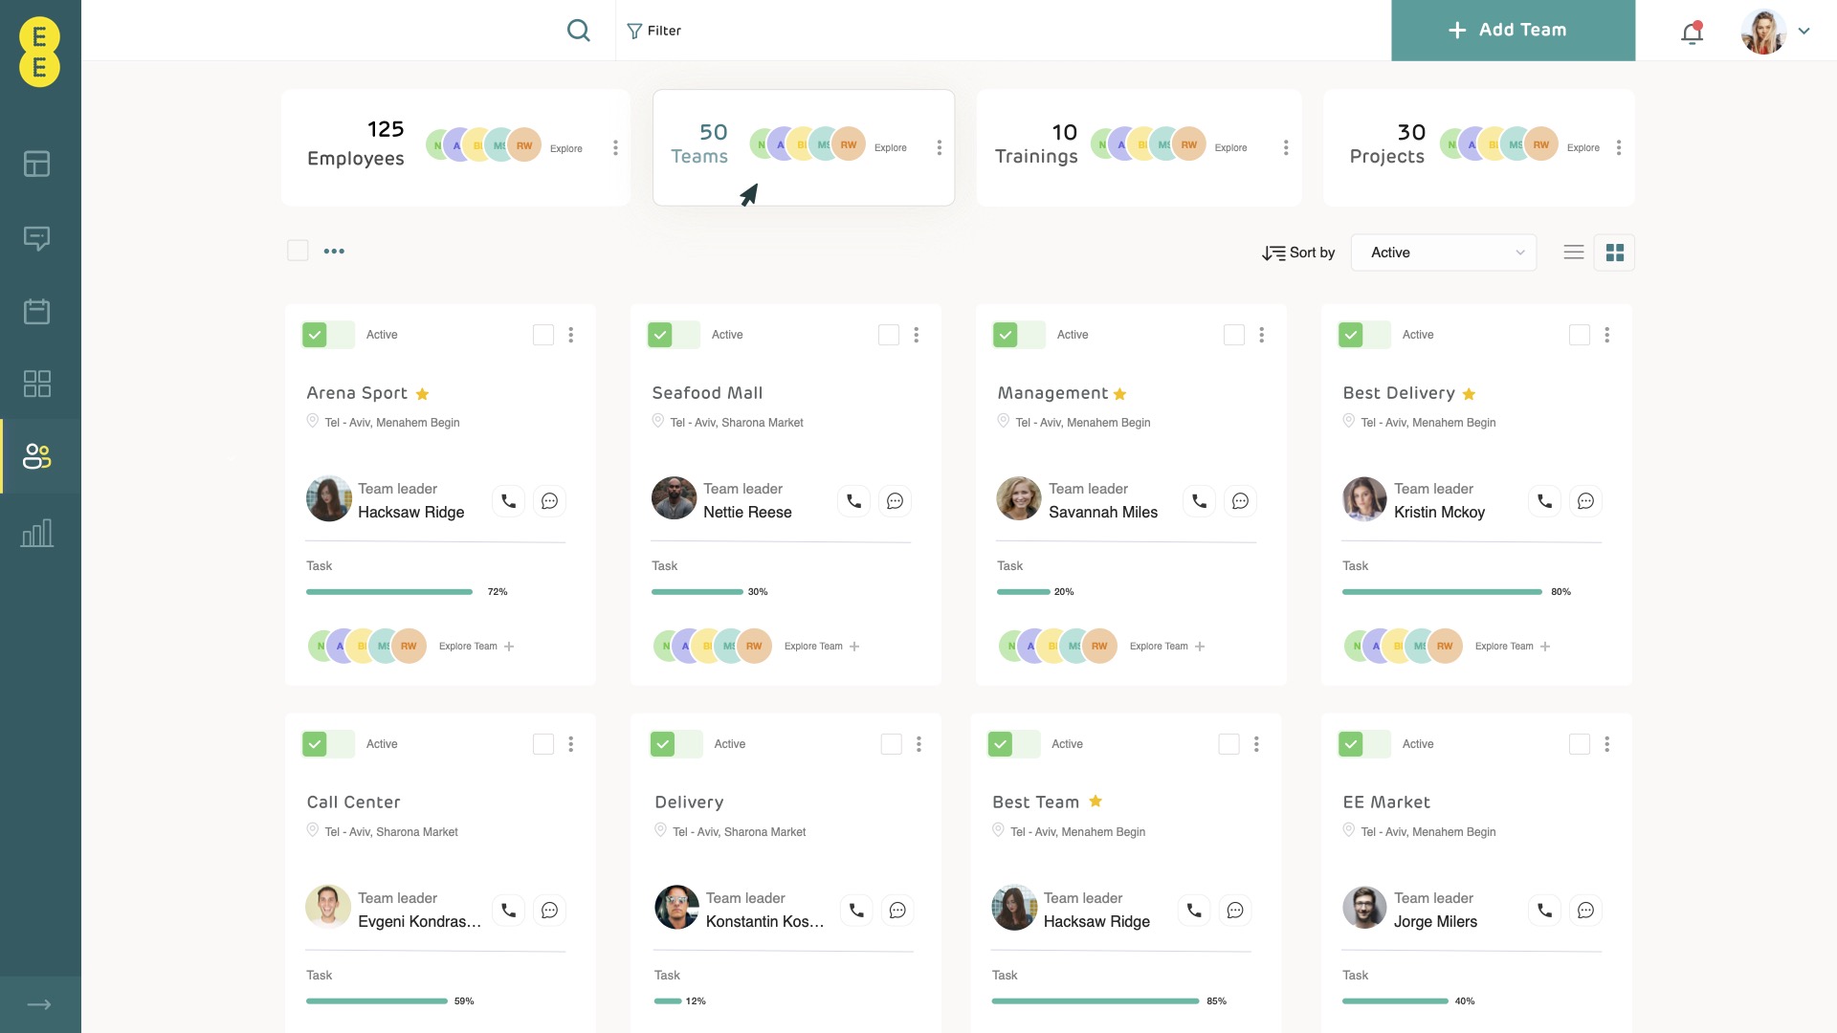Click Explore Team on Arena Sport card
The height and width of the screenshot is (1033, 1837).
pos(476,647)
